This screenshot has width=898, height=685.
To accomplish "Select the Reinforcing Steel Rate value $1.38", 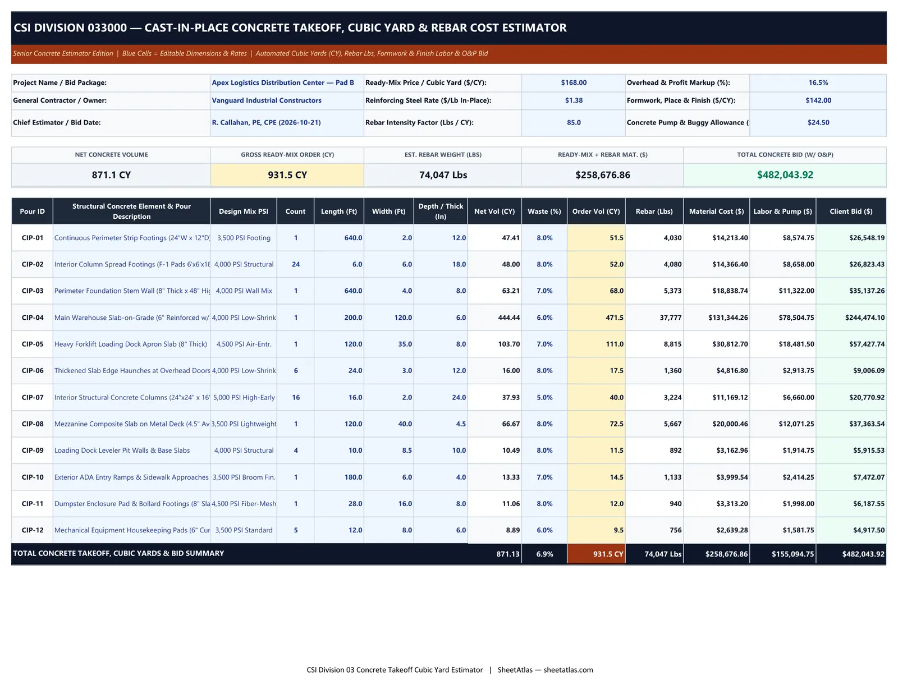I will (574, 100).
